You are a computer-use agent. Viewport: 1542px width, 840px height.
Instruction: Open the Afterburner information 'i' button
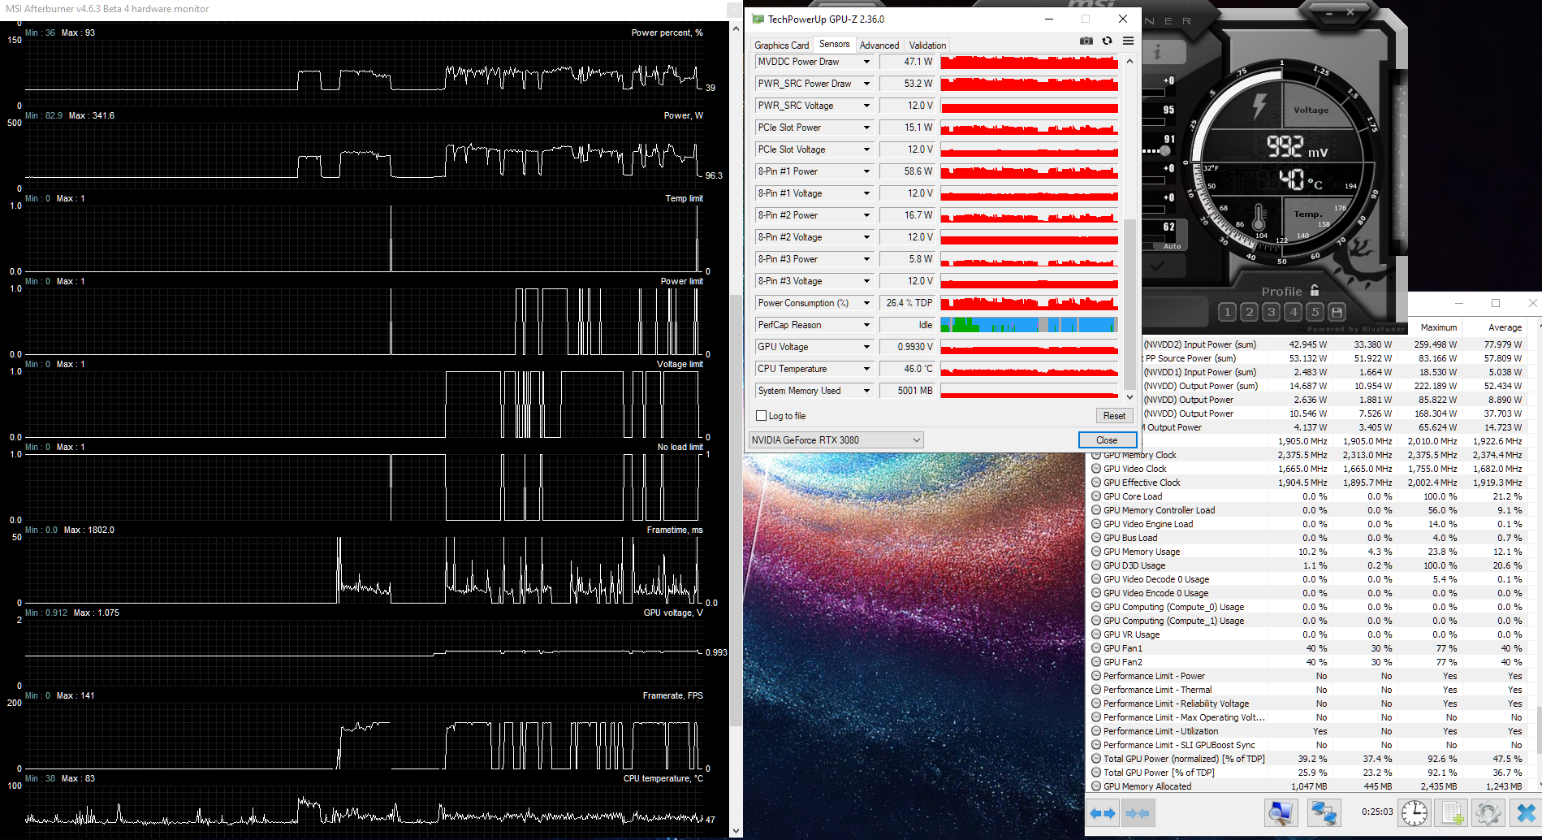[1158, 53]
